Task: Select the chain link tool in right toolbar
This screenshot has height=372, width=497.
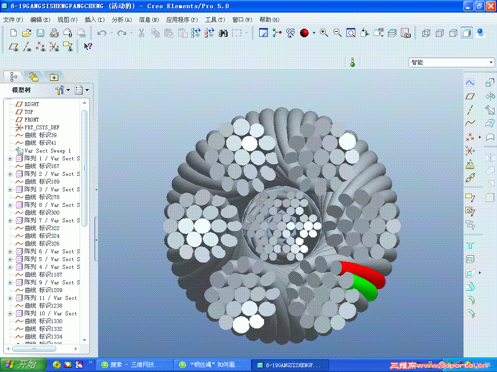Action: [x=470, y=178]
